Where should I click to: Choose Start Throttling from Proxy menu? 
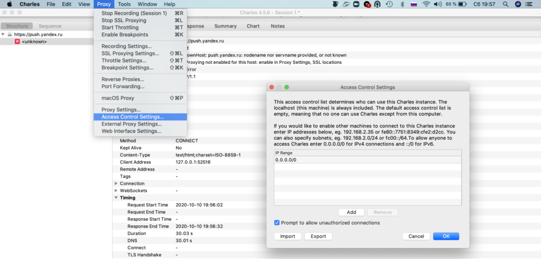pos(120,27)
